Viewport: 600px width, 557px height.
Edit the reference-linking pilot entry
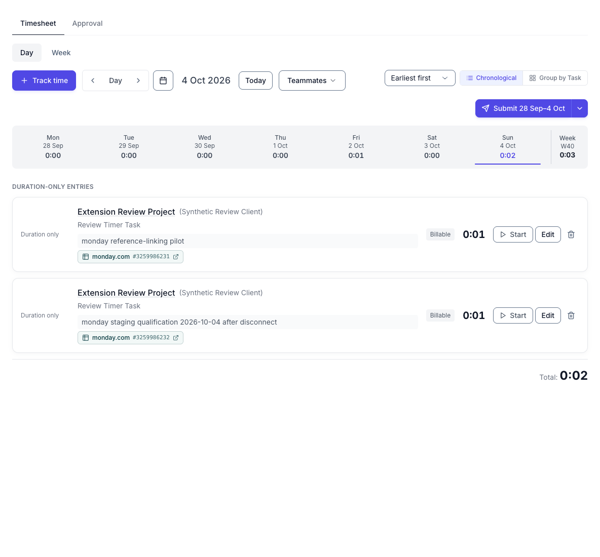548,234
